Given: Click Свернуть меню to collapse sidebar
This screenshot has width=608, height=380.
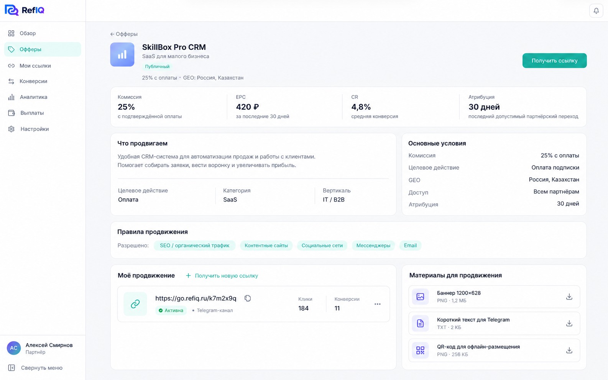Looking at the screenshot, I should click(36, 368).
